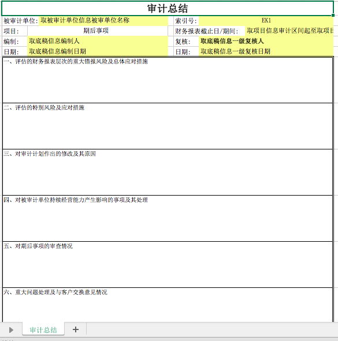Click the 索引号 label cell
The image size is (338, 341).
pyautogui.click(x=186, y=21)
